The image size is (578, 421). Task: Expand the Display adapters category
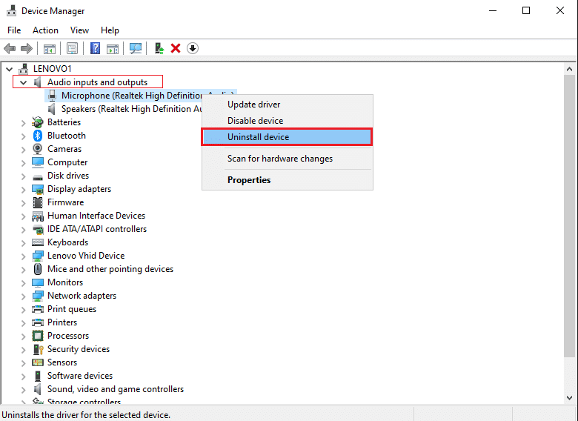pos(24,189)
